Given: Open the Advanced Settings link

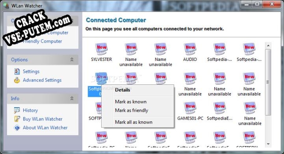Looking at the screenshot, I should pos(42,80).
